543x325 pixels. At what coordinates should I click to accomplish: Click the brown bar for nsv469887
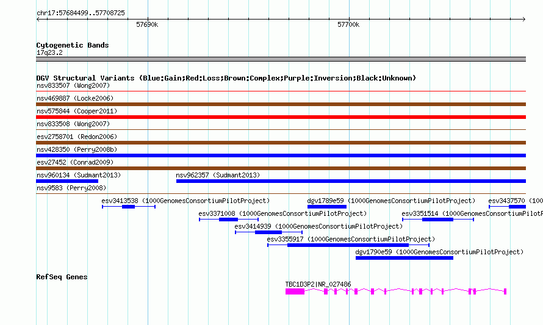point(281,104)
